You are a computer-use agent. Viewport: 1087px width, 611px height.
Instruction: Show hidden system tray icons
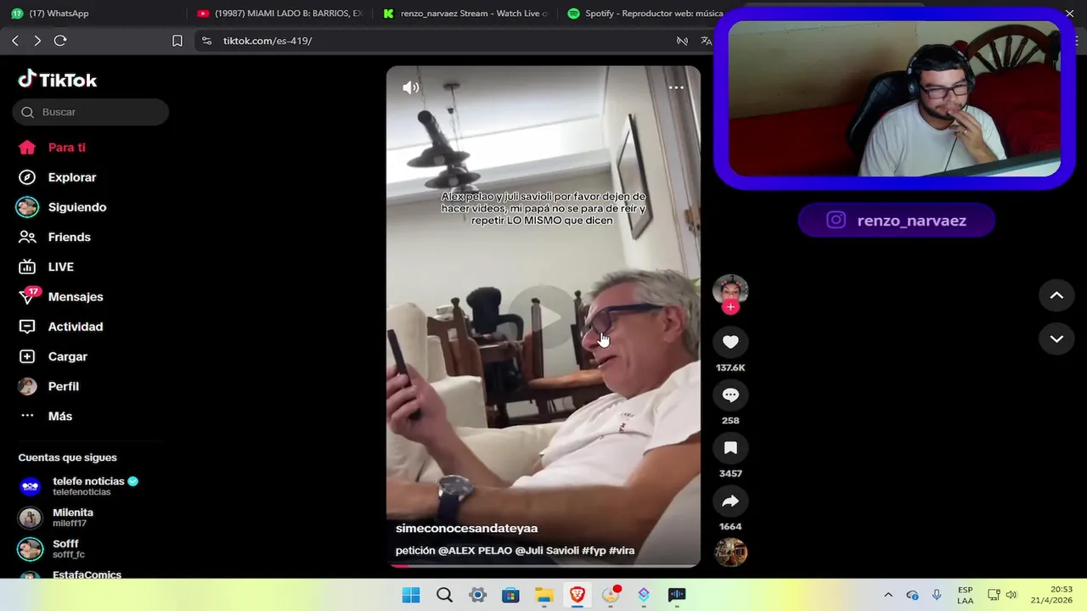[x=888, y=595]
